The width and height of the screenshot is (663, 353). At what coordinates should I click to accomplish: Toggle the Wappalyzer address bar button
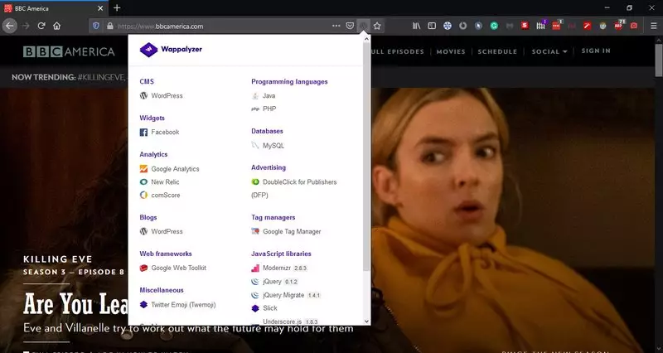(363, 26)
